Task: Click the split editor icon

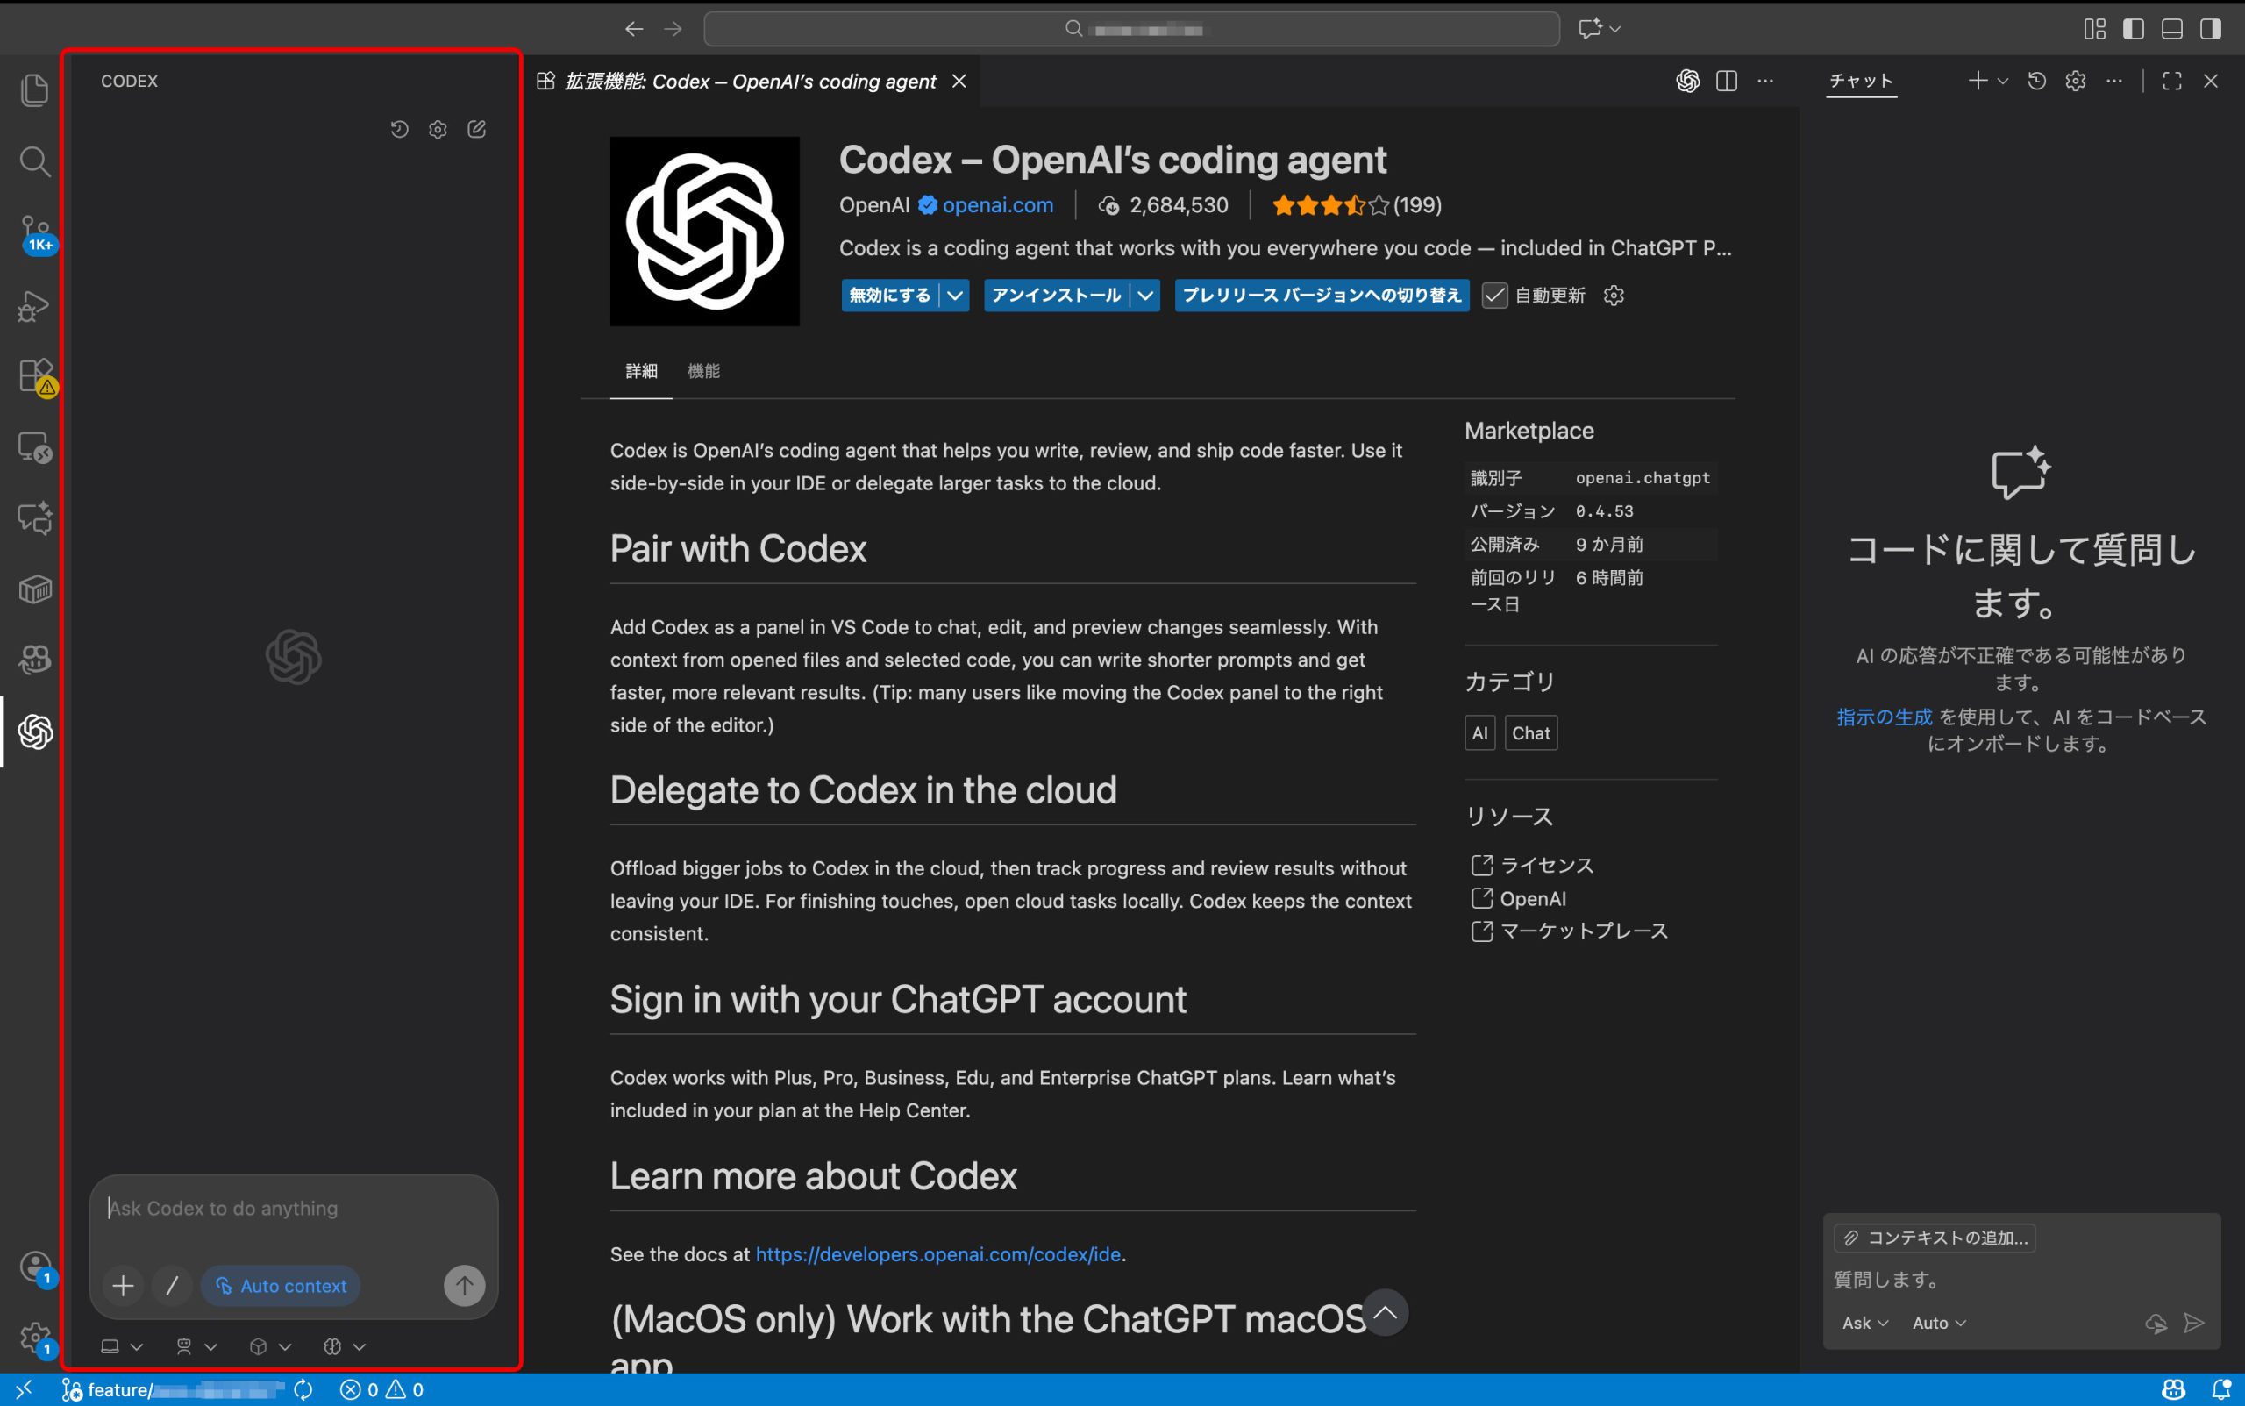Action: pyautogui.click(x=1726, y=81)
